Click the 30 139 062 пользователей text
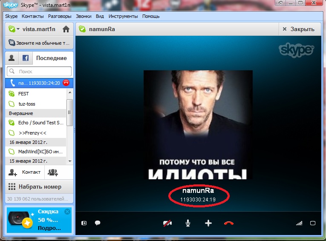Viewport: 326px width, 241px height. click(38, 199)
